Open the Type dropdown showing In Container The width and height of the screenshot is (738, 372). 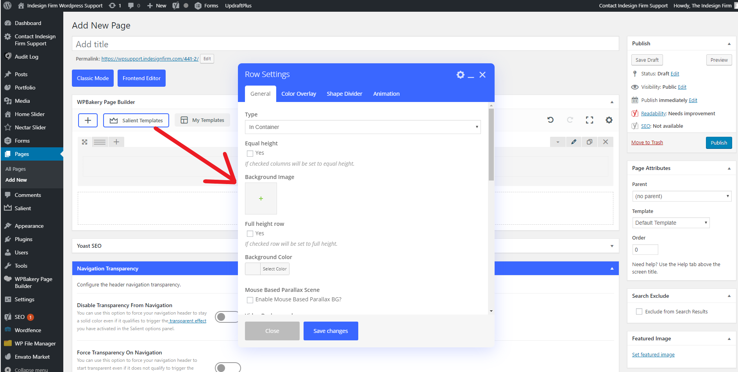click(363, 127)
